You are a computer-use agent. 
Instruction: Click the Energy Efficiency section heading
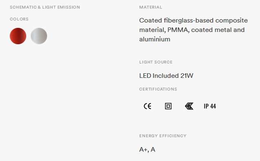point(163,136)
